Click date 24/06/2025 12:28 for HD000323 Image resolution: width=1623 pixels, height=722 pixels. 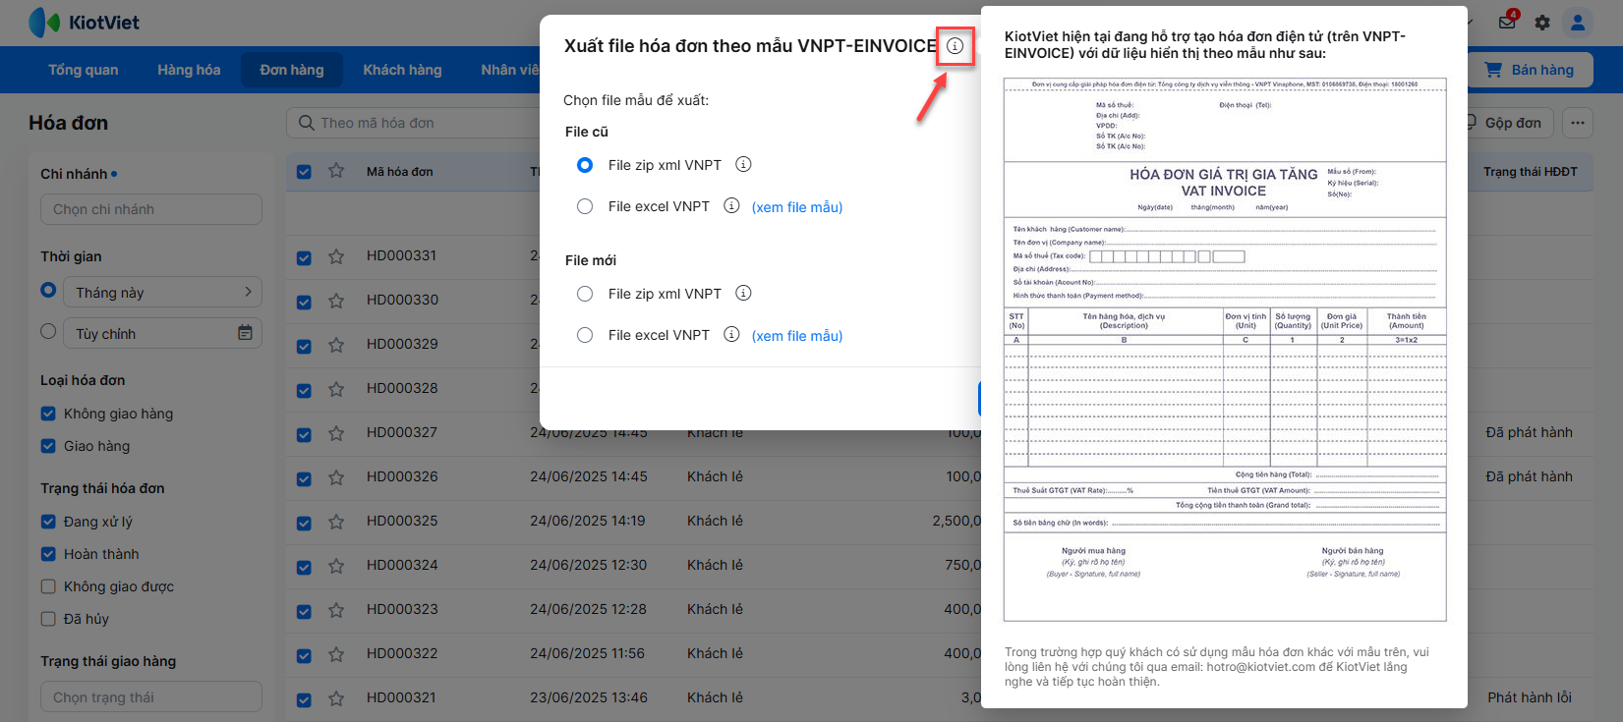click(588, 609)
